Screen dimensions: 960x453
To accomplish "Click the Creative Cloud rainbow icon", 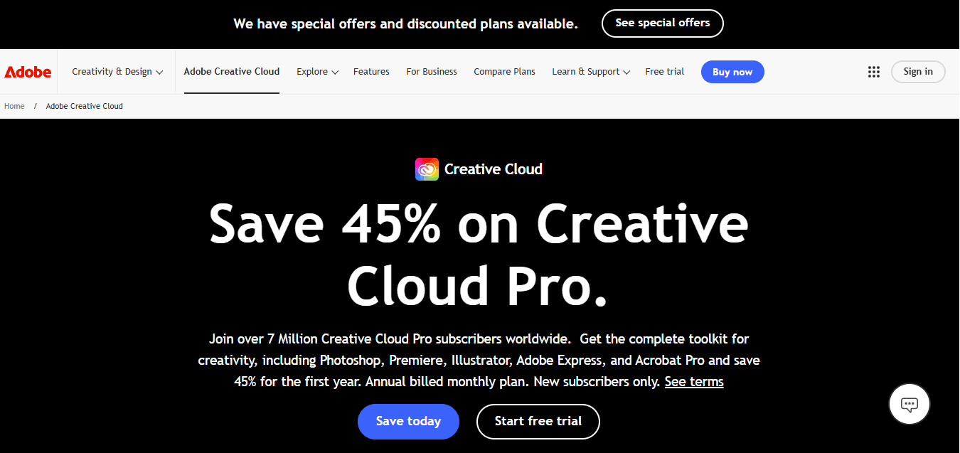I will (x=427, y=169).
